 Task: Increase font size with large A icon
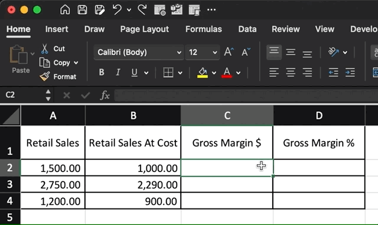click(x=229, y=52)
